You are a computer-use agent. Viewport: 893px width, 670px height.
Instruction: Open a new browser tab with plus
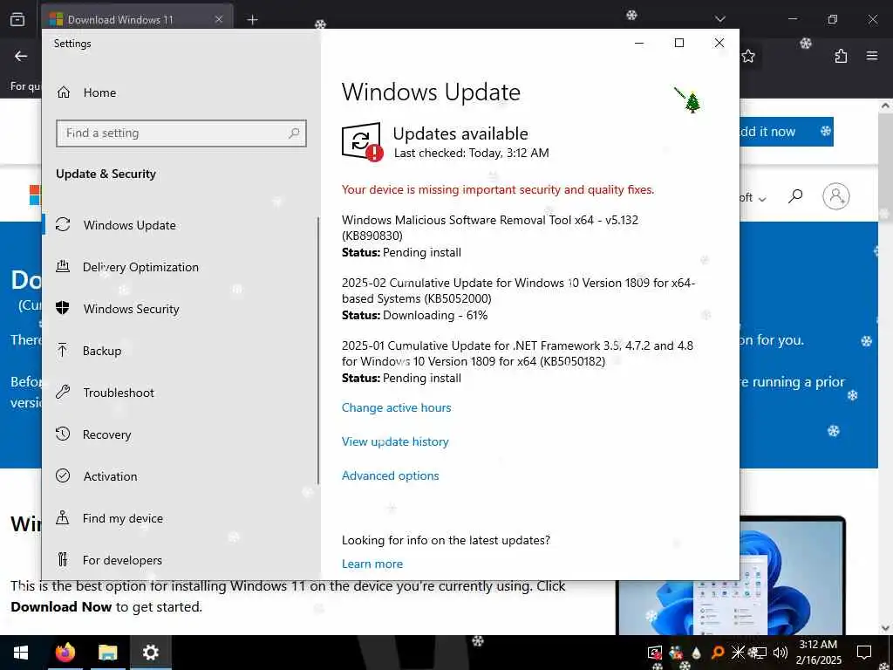252,20
